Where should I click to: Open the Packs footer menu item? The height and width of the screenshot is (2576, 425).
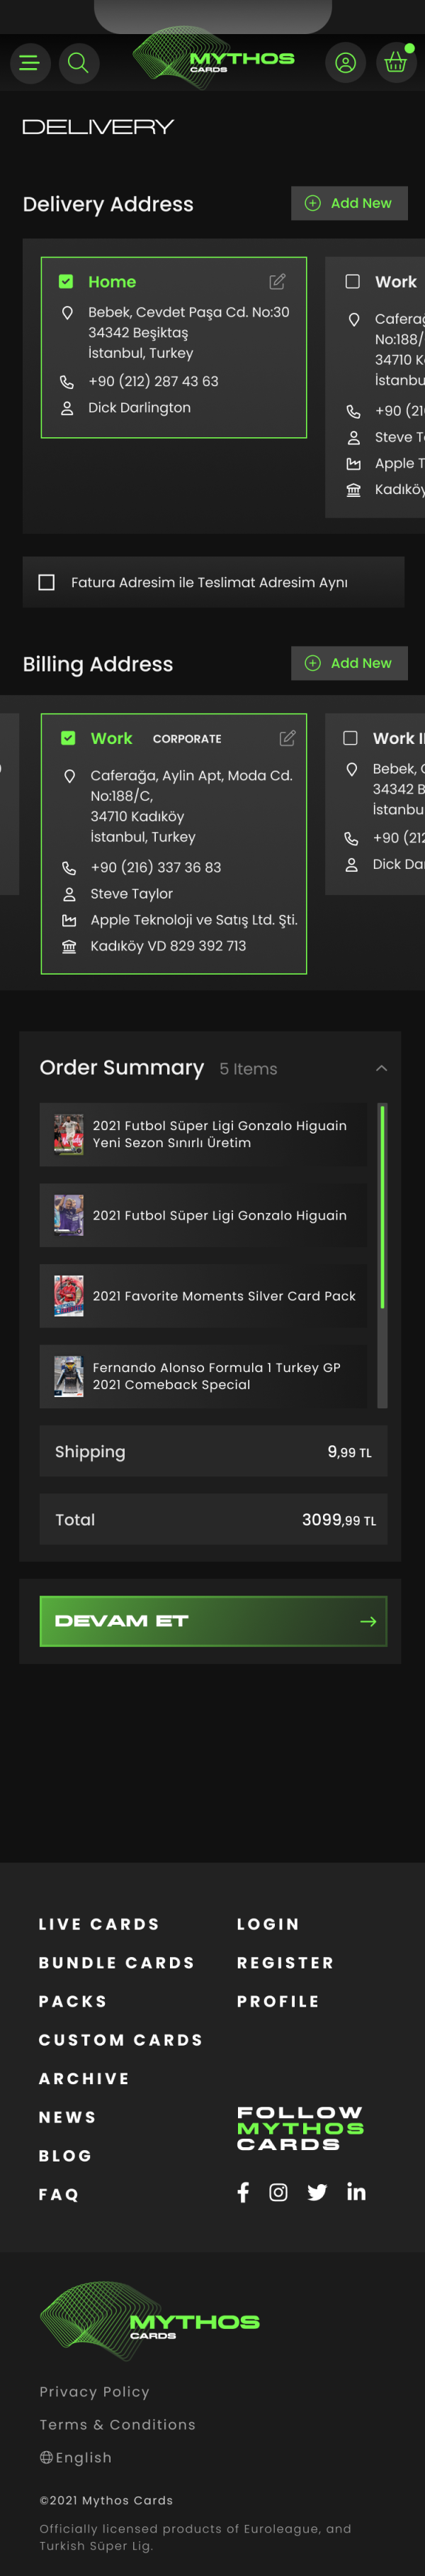[73, 2001]
